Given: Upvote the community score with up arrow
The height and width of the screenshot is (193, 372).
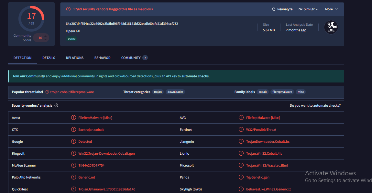Looking at the screenshot, I should pyautogui.click(x=46, y=36).
